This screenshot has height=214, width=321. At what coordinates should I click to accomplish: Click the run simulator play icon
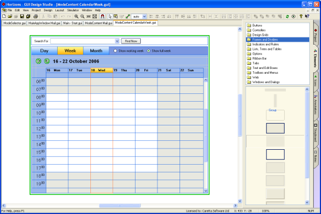[x=294, y=17]
